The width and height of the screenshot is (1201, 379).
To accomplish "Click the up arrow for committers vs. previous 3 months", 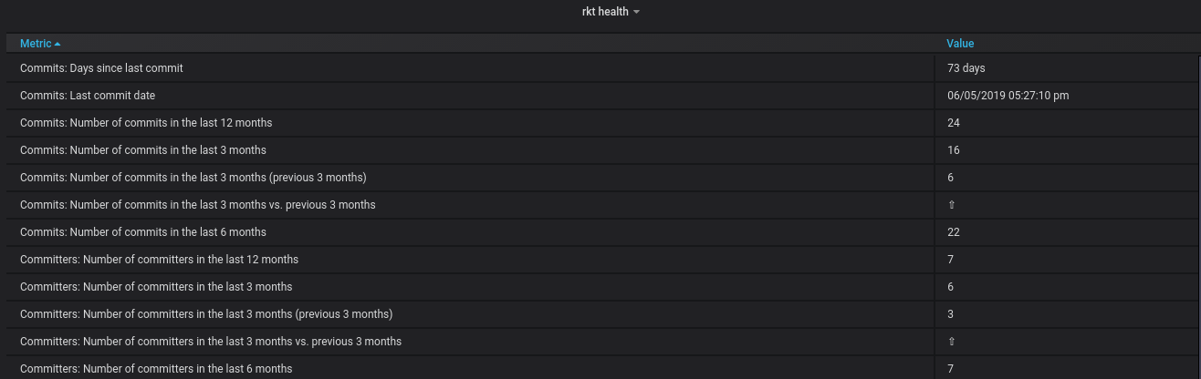I will 952,342.
